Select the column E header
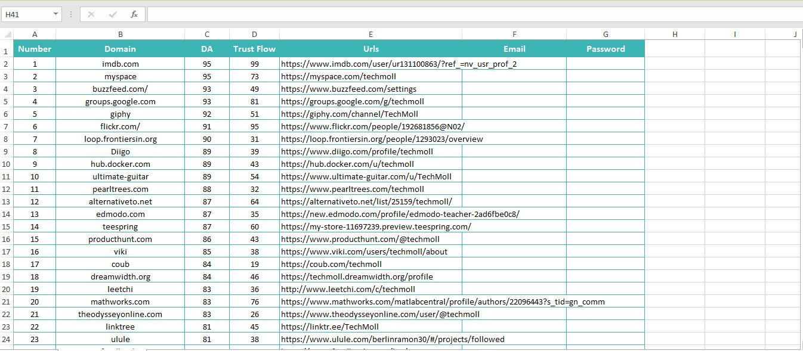Image resolution: width=803 pixels, height=351 pixels. 370,35
